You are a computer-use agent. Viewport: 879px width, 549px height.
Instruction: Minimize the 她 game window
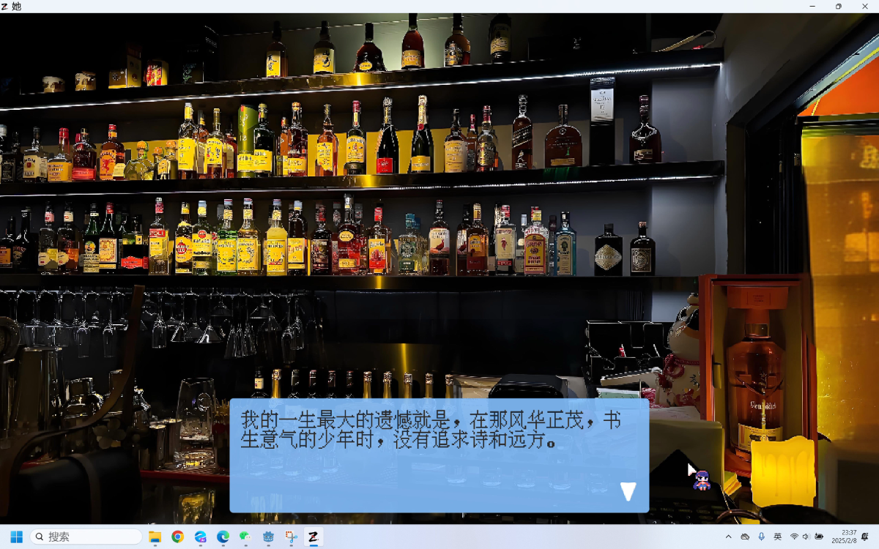pyautogui.click(x=812, y=6)
